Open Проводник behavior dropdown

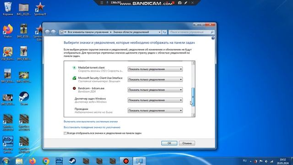coord(155,110)
